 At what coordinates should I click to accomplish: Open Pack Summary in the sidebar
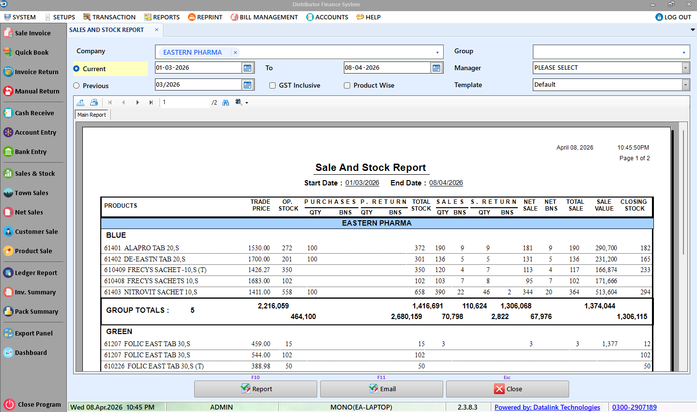[31, 311]
